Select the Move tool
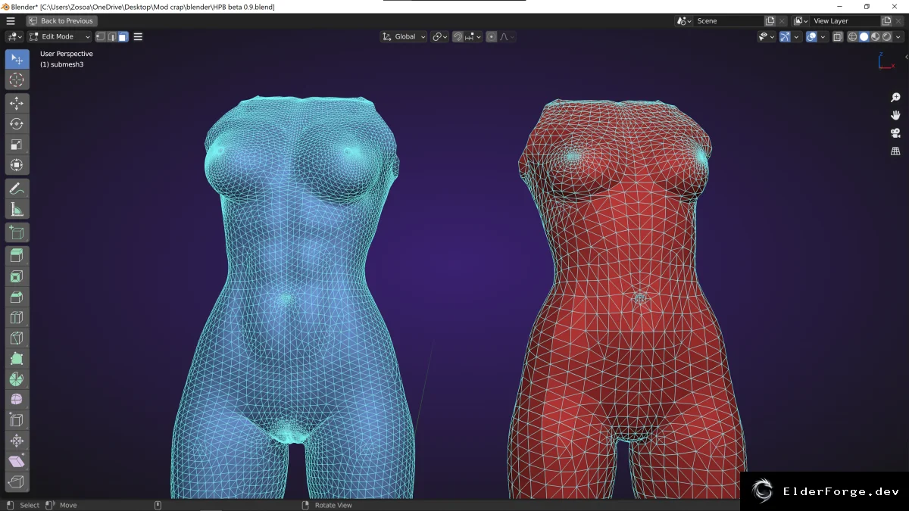 17,103
